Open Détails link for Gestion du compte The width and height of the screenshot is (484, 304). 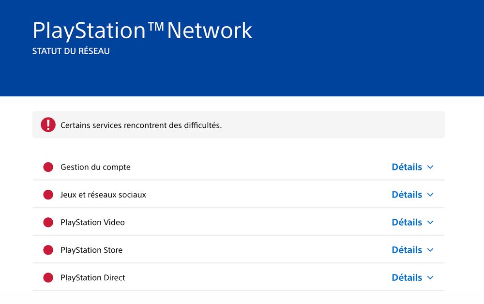pyautogui.click(x=407, y=167)
